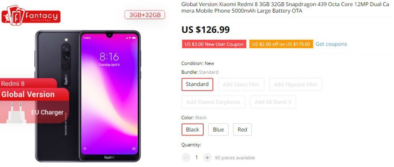Decrease quantity with the minus button
This screenshot has height=167, width=394.
click(x=186, y=158)
